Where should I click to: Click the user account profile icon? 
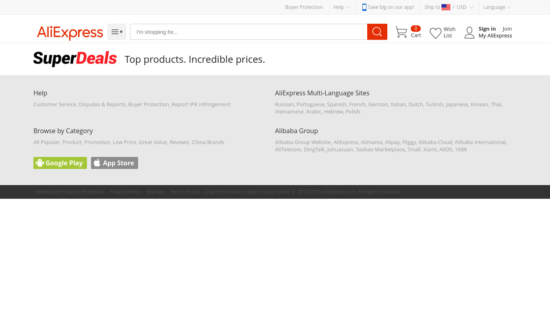[469, 33]
